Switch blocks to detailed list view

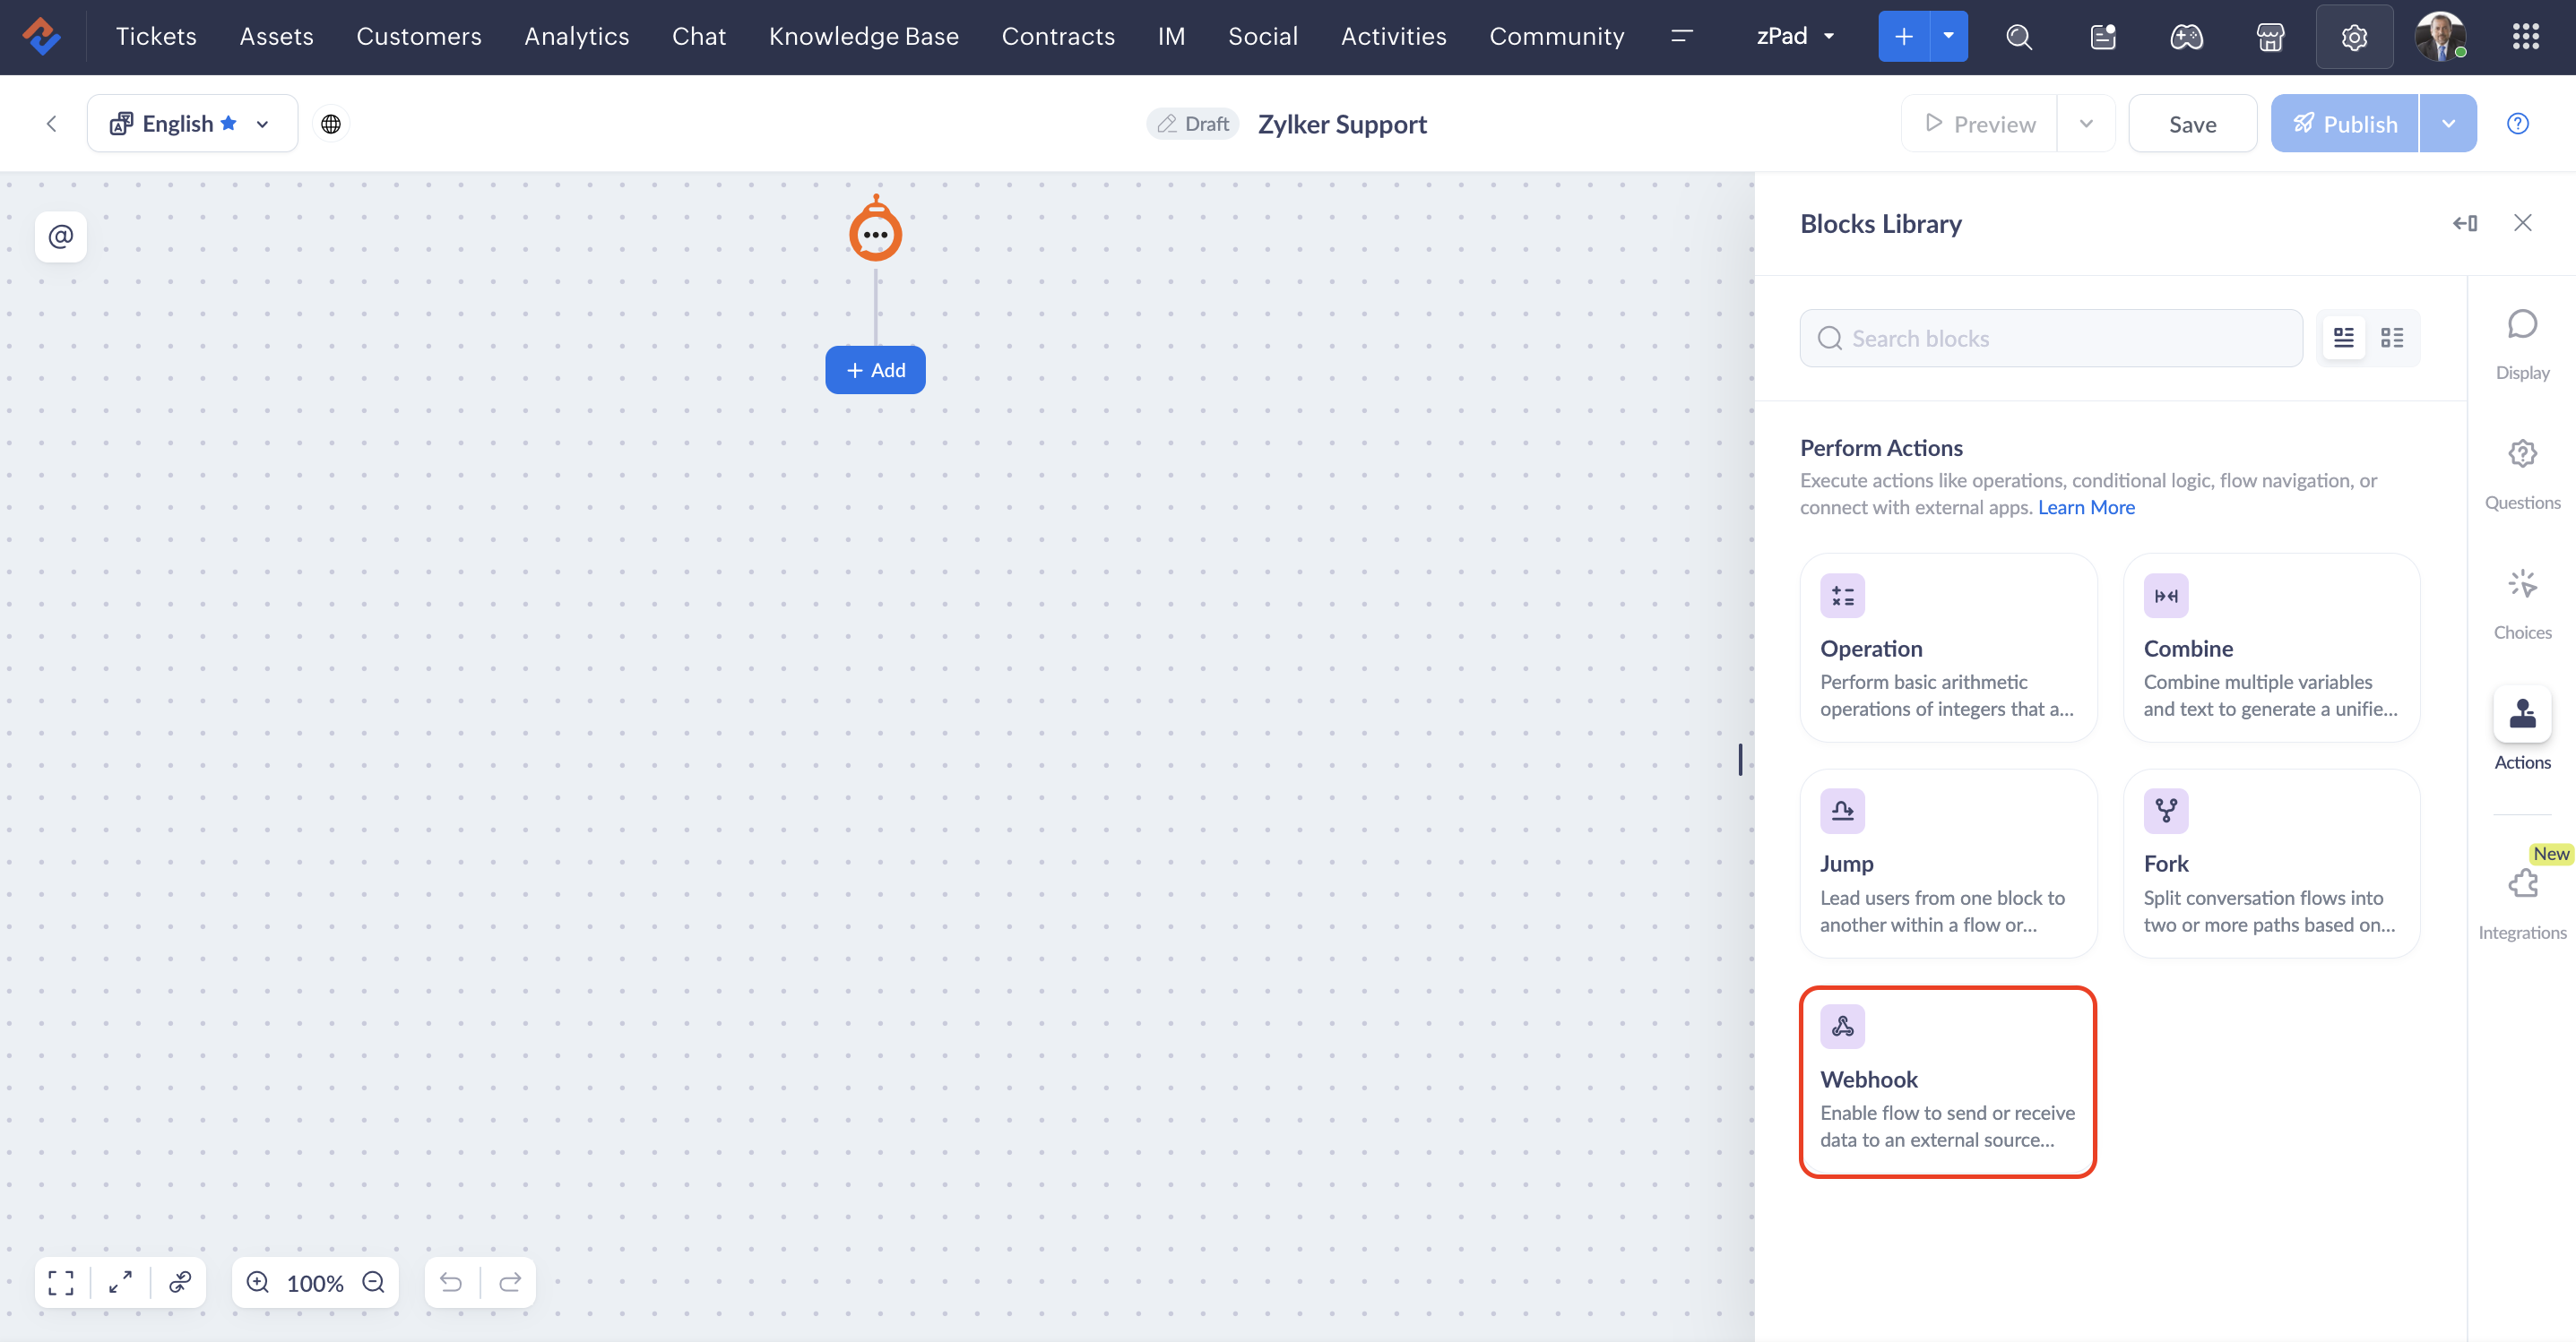(x=2343, y=338)
